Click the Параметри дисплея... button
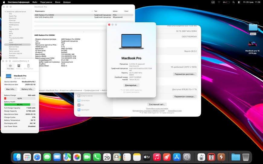 coord(184,74)
